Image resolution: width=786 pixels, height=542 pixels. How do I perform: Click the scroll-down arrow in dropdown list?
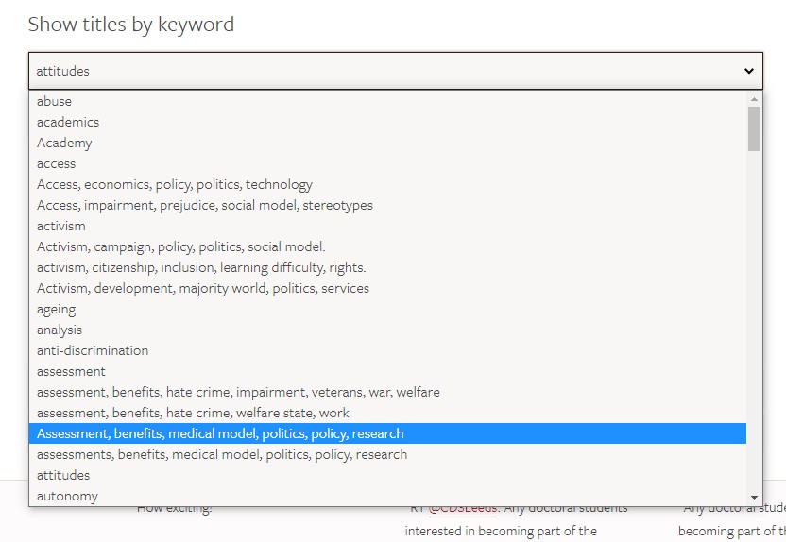pos(754,497)
